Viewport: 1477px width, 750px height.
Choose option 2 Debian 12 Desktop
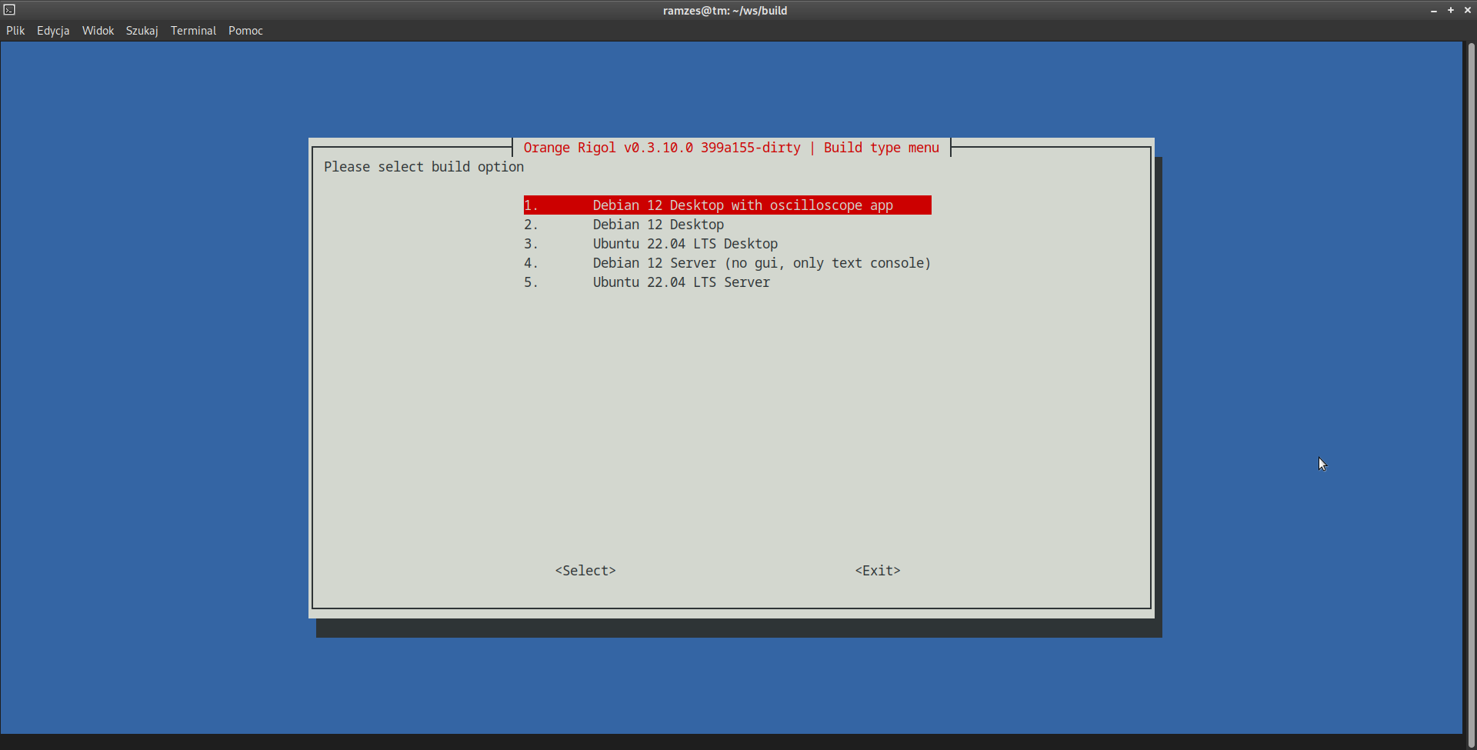[x=728, y=225]
